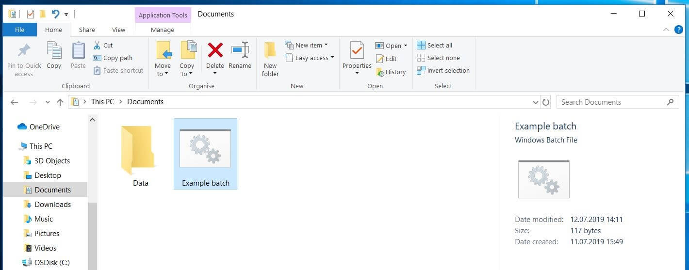
Task: Click Paste shortcut in the ribbon
Action: point(118,70)
